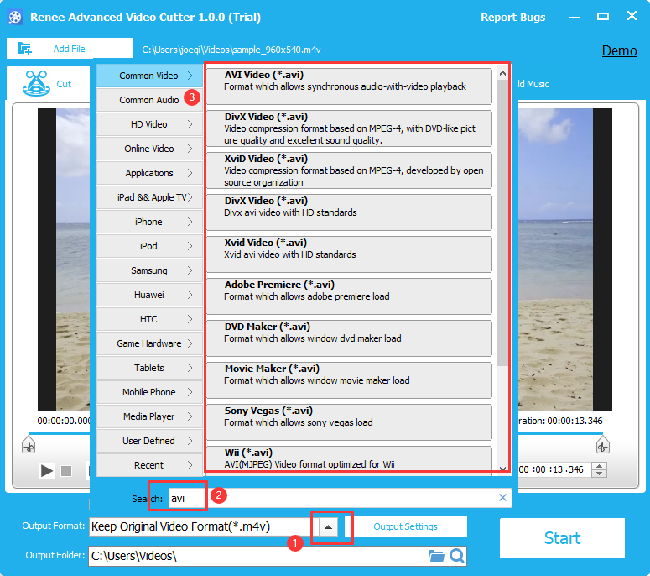Screen dimensions: 650x576
Task: Pick the Sony Vegas (*.avi) format
Action: tap(349, 416)
